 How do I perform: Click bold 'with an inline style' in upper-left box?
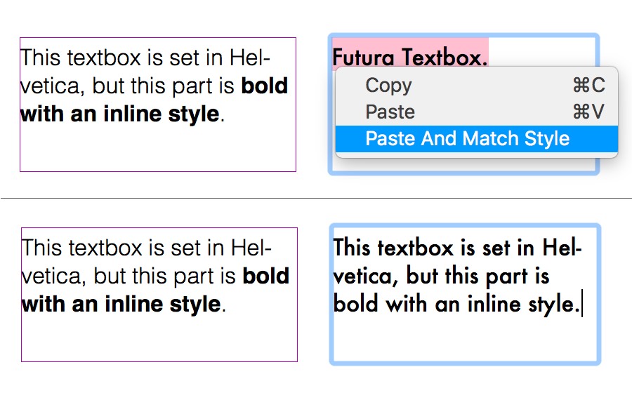point(119,114)
